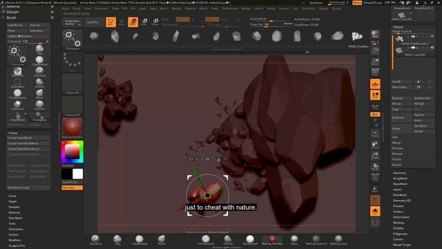The height and width of the screenshot is (249, 442).
Task: Click the Draw Size slider
Action: (271, 25)
